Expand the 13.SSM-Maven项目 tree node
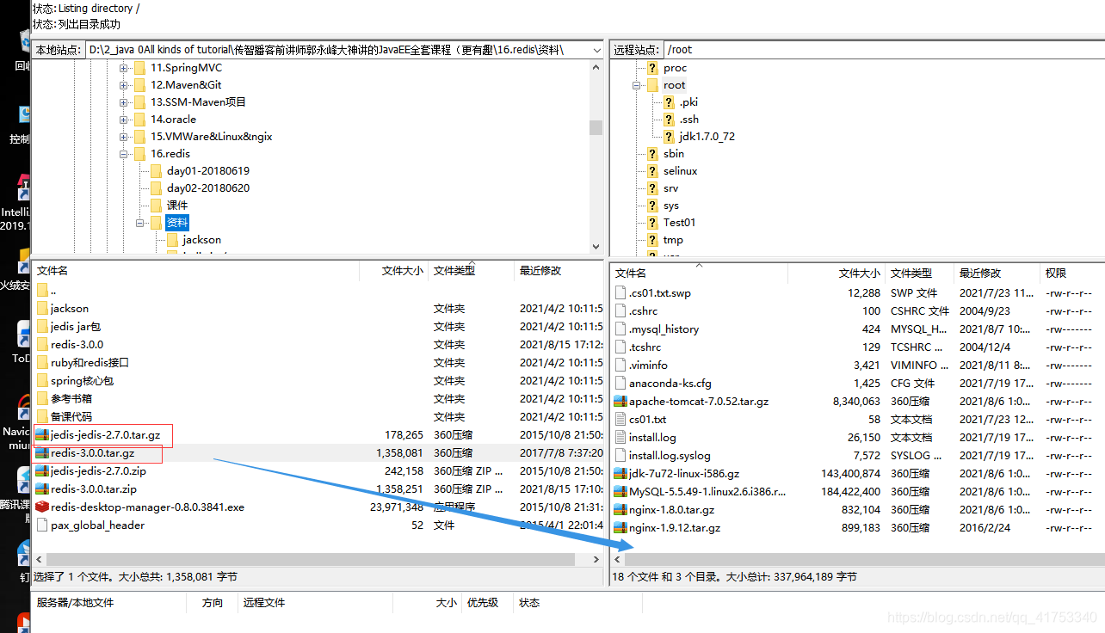1105x633 pixels. click(124, 102)
